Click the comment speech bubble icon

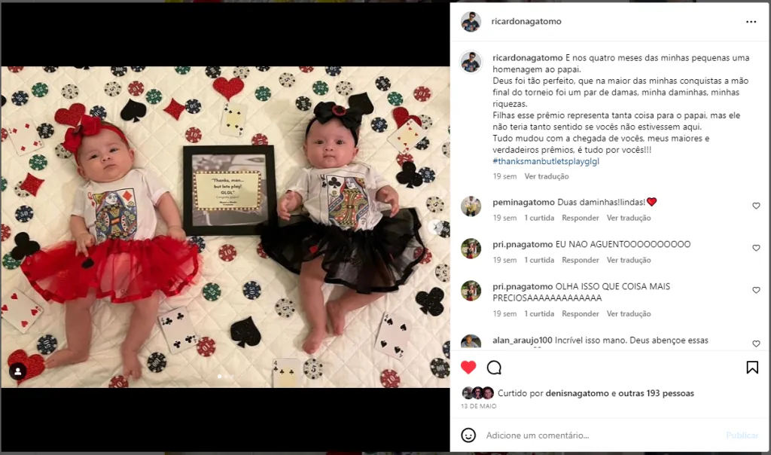point(494,368)
